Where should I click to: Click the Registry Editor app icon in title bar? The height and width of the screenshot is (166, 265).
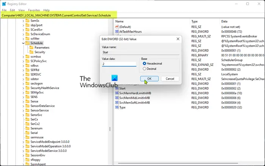[x=4, y=4]
